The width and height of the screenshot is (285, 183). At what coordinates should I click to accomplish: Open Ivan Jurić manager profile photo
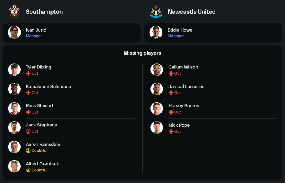pyautogui.click(x=14, y=32)
